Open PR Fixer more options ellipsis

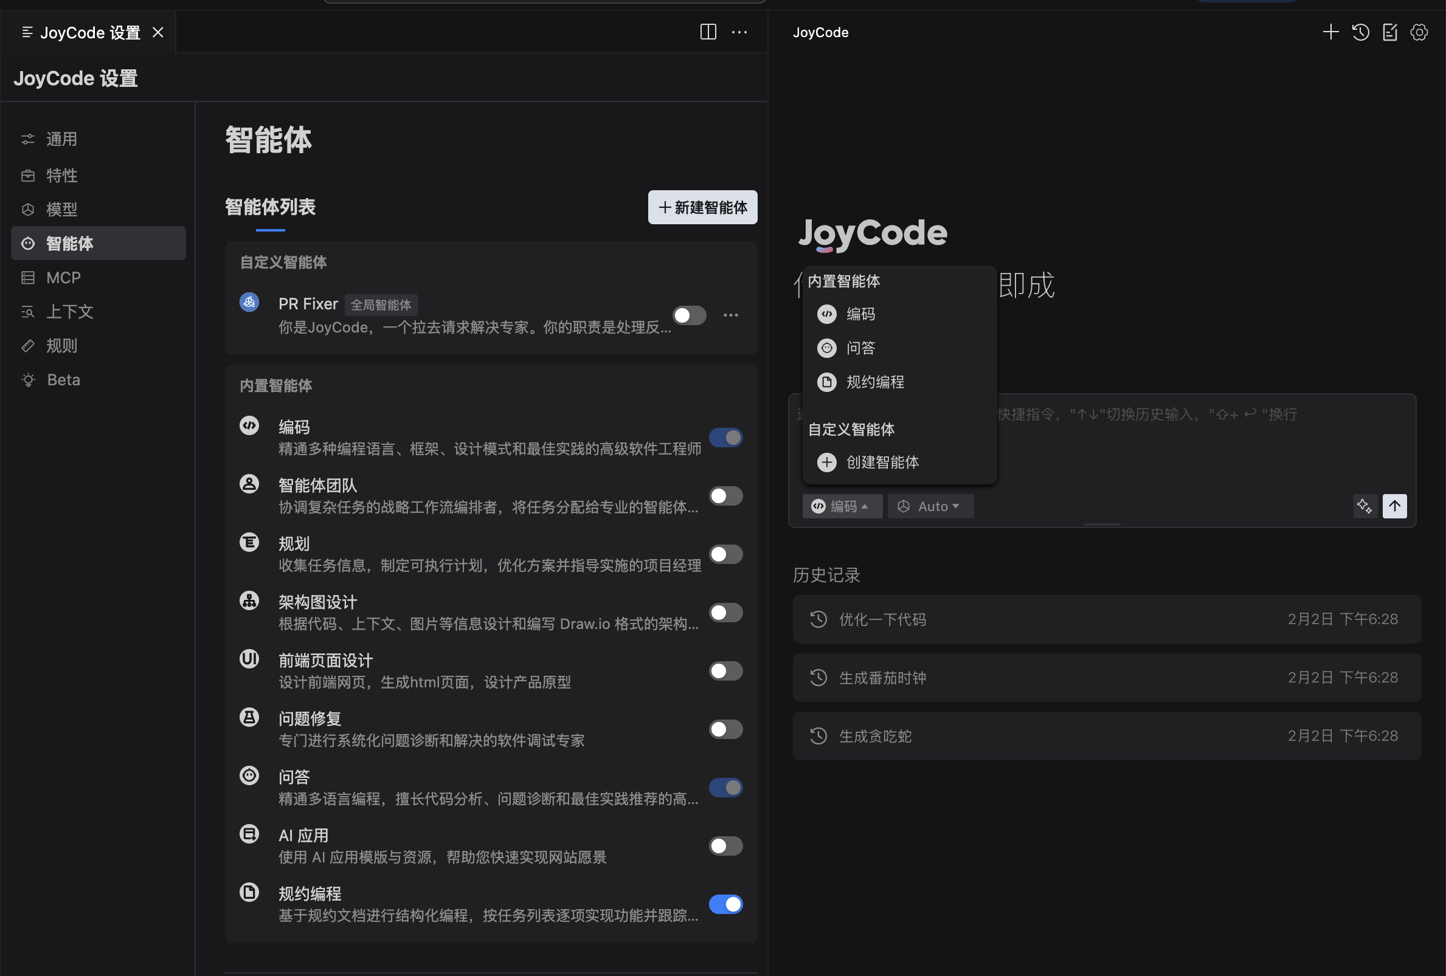pos(730,315)
